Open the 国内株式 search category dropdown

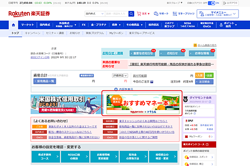click(95, 14)
